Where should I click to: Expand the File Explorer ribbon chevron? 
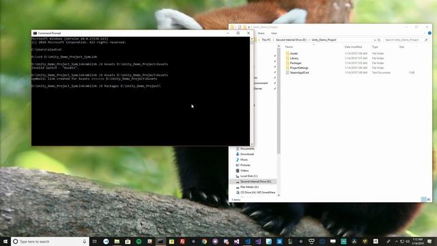pyautogui.click(x=425, y=33)
